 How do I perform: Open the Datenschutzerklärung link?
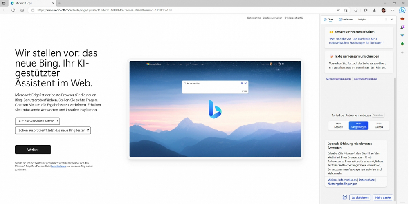(365, 79)
